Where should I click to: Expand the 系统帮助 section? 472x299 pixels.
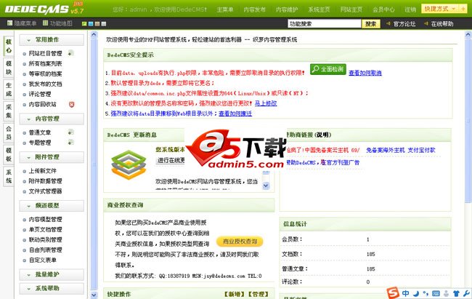[x=52, y=288]
